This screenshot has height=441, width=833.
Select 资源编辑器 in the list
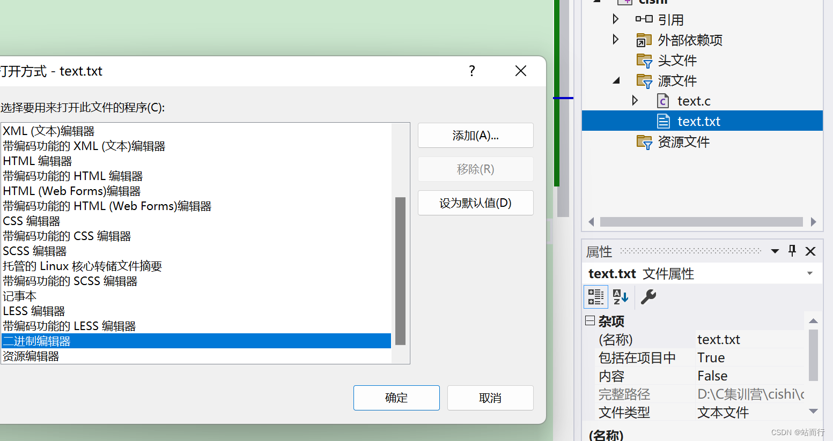(x=196, y=356)
